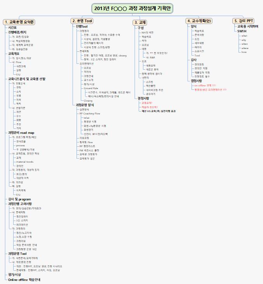This screenshot has width=263, height=284.
Task: Select the '3. 교재' branch node
Action: 140,22
